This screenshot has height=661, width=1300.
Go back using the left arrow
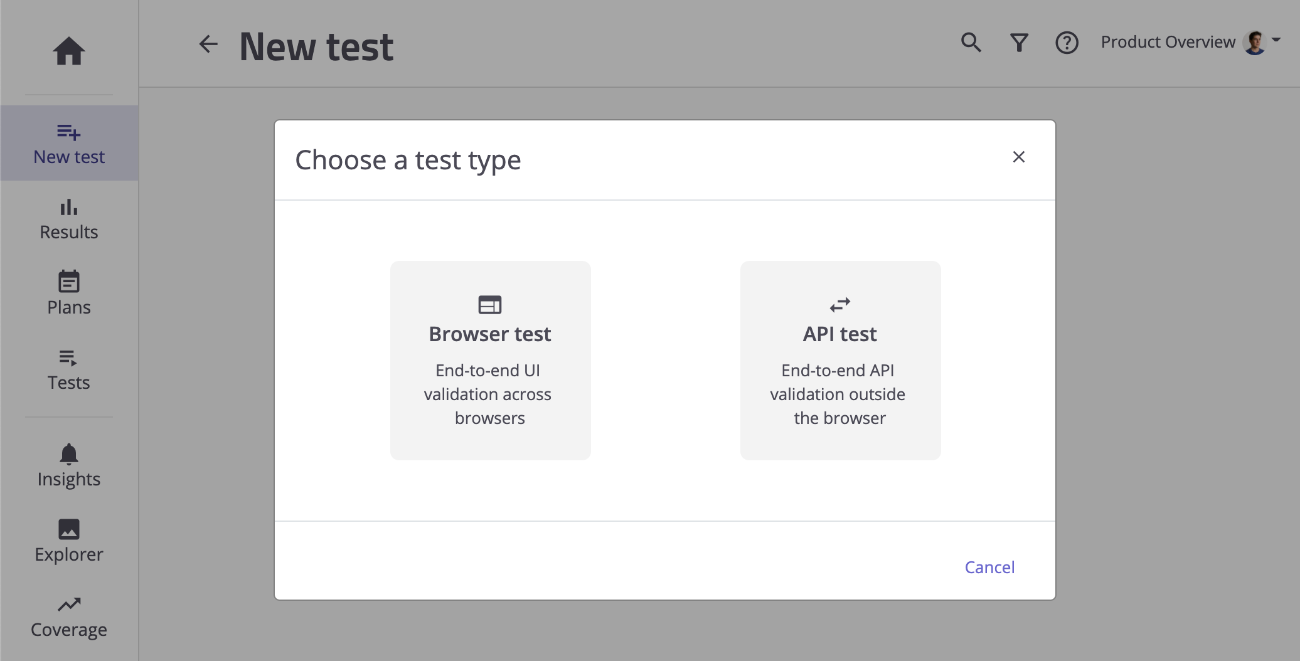(208, 44)
